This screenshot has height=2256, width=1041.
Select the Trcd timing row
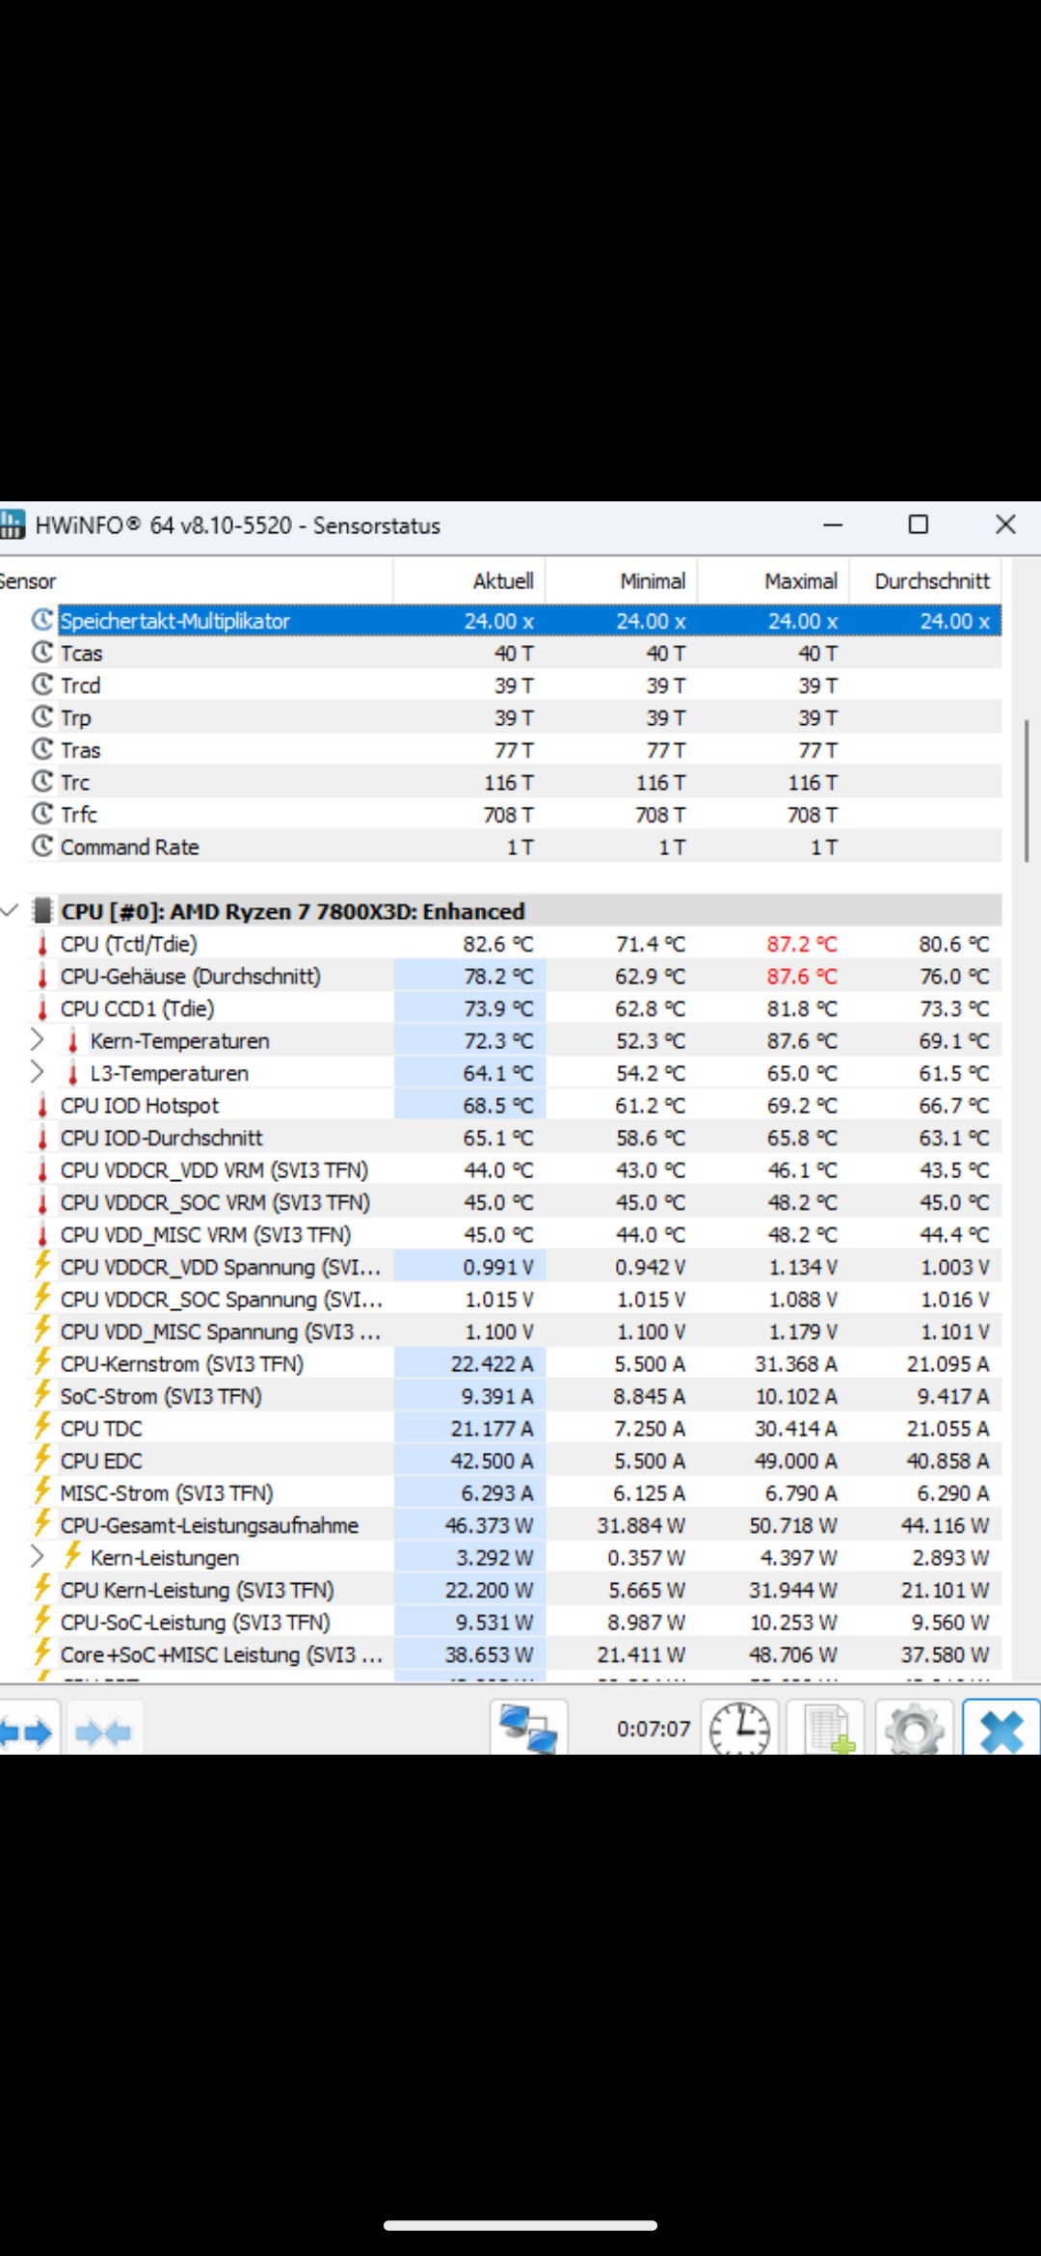click(x=515, y=685)
